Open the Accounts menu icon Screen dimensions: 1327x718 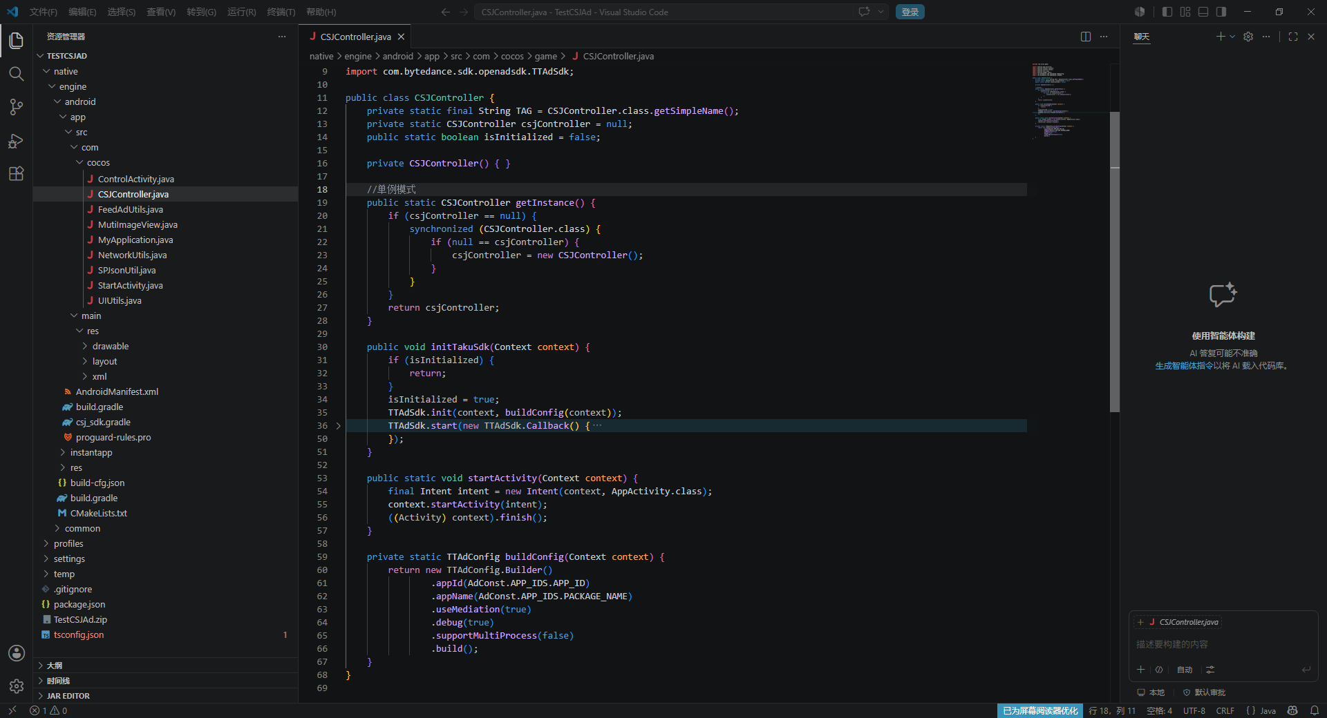coord(17,653)
